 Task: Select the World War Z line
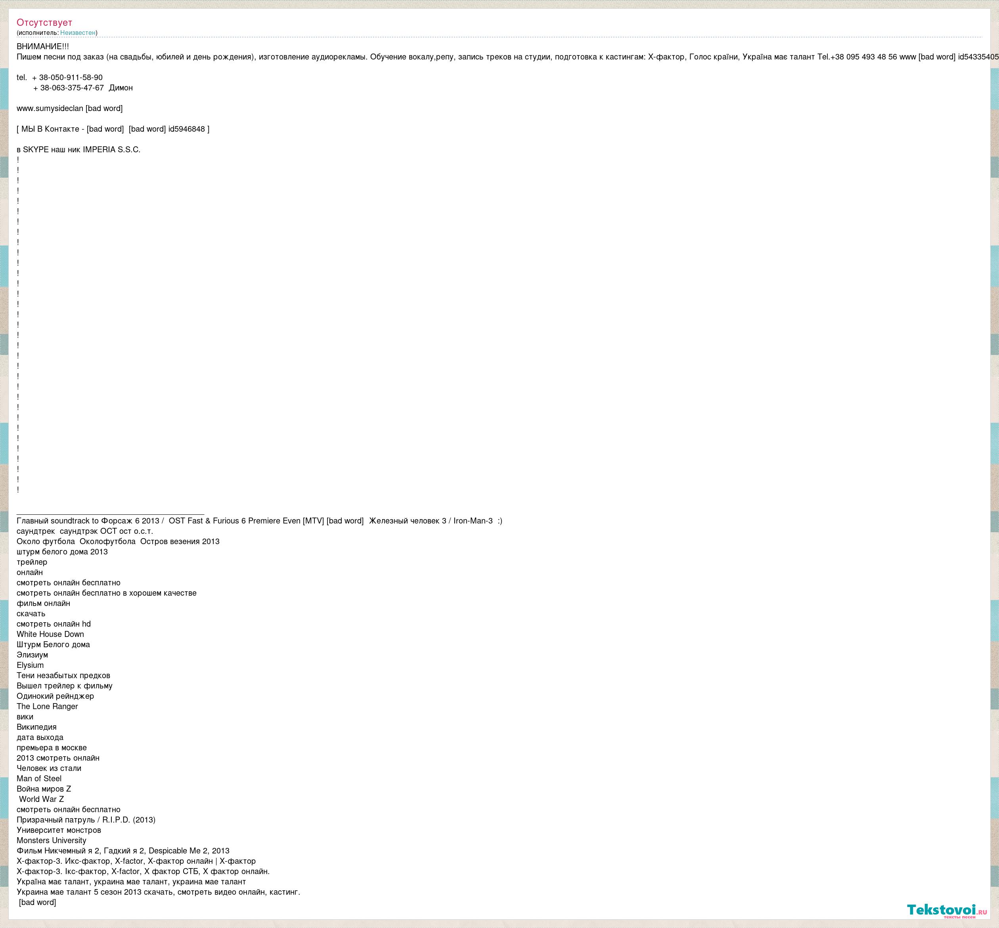(x=42, y=799)
